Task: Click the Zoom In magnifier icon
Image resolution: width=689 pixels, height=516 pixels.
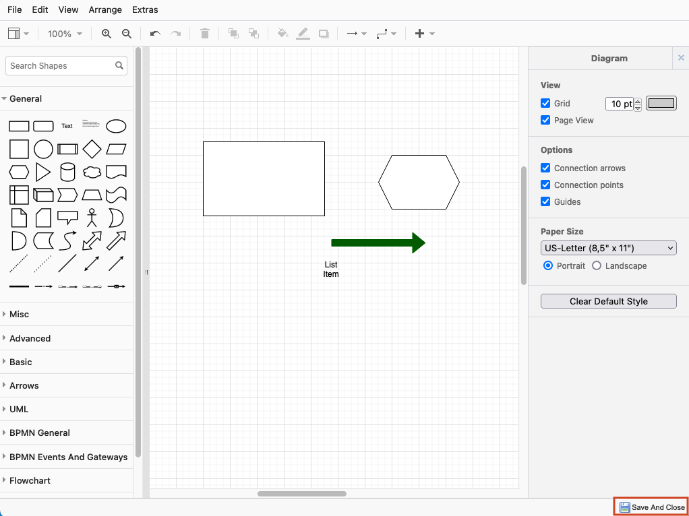Action: (x=106, y=34)
